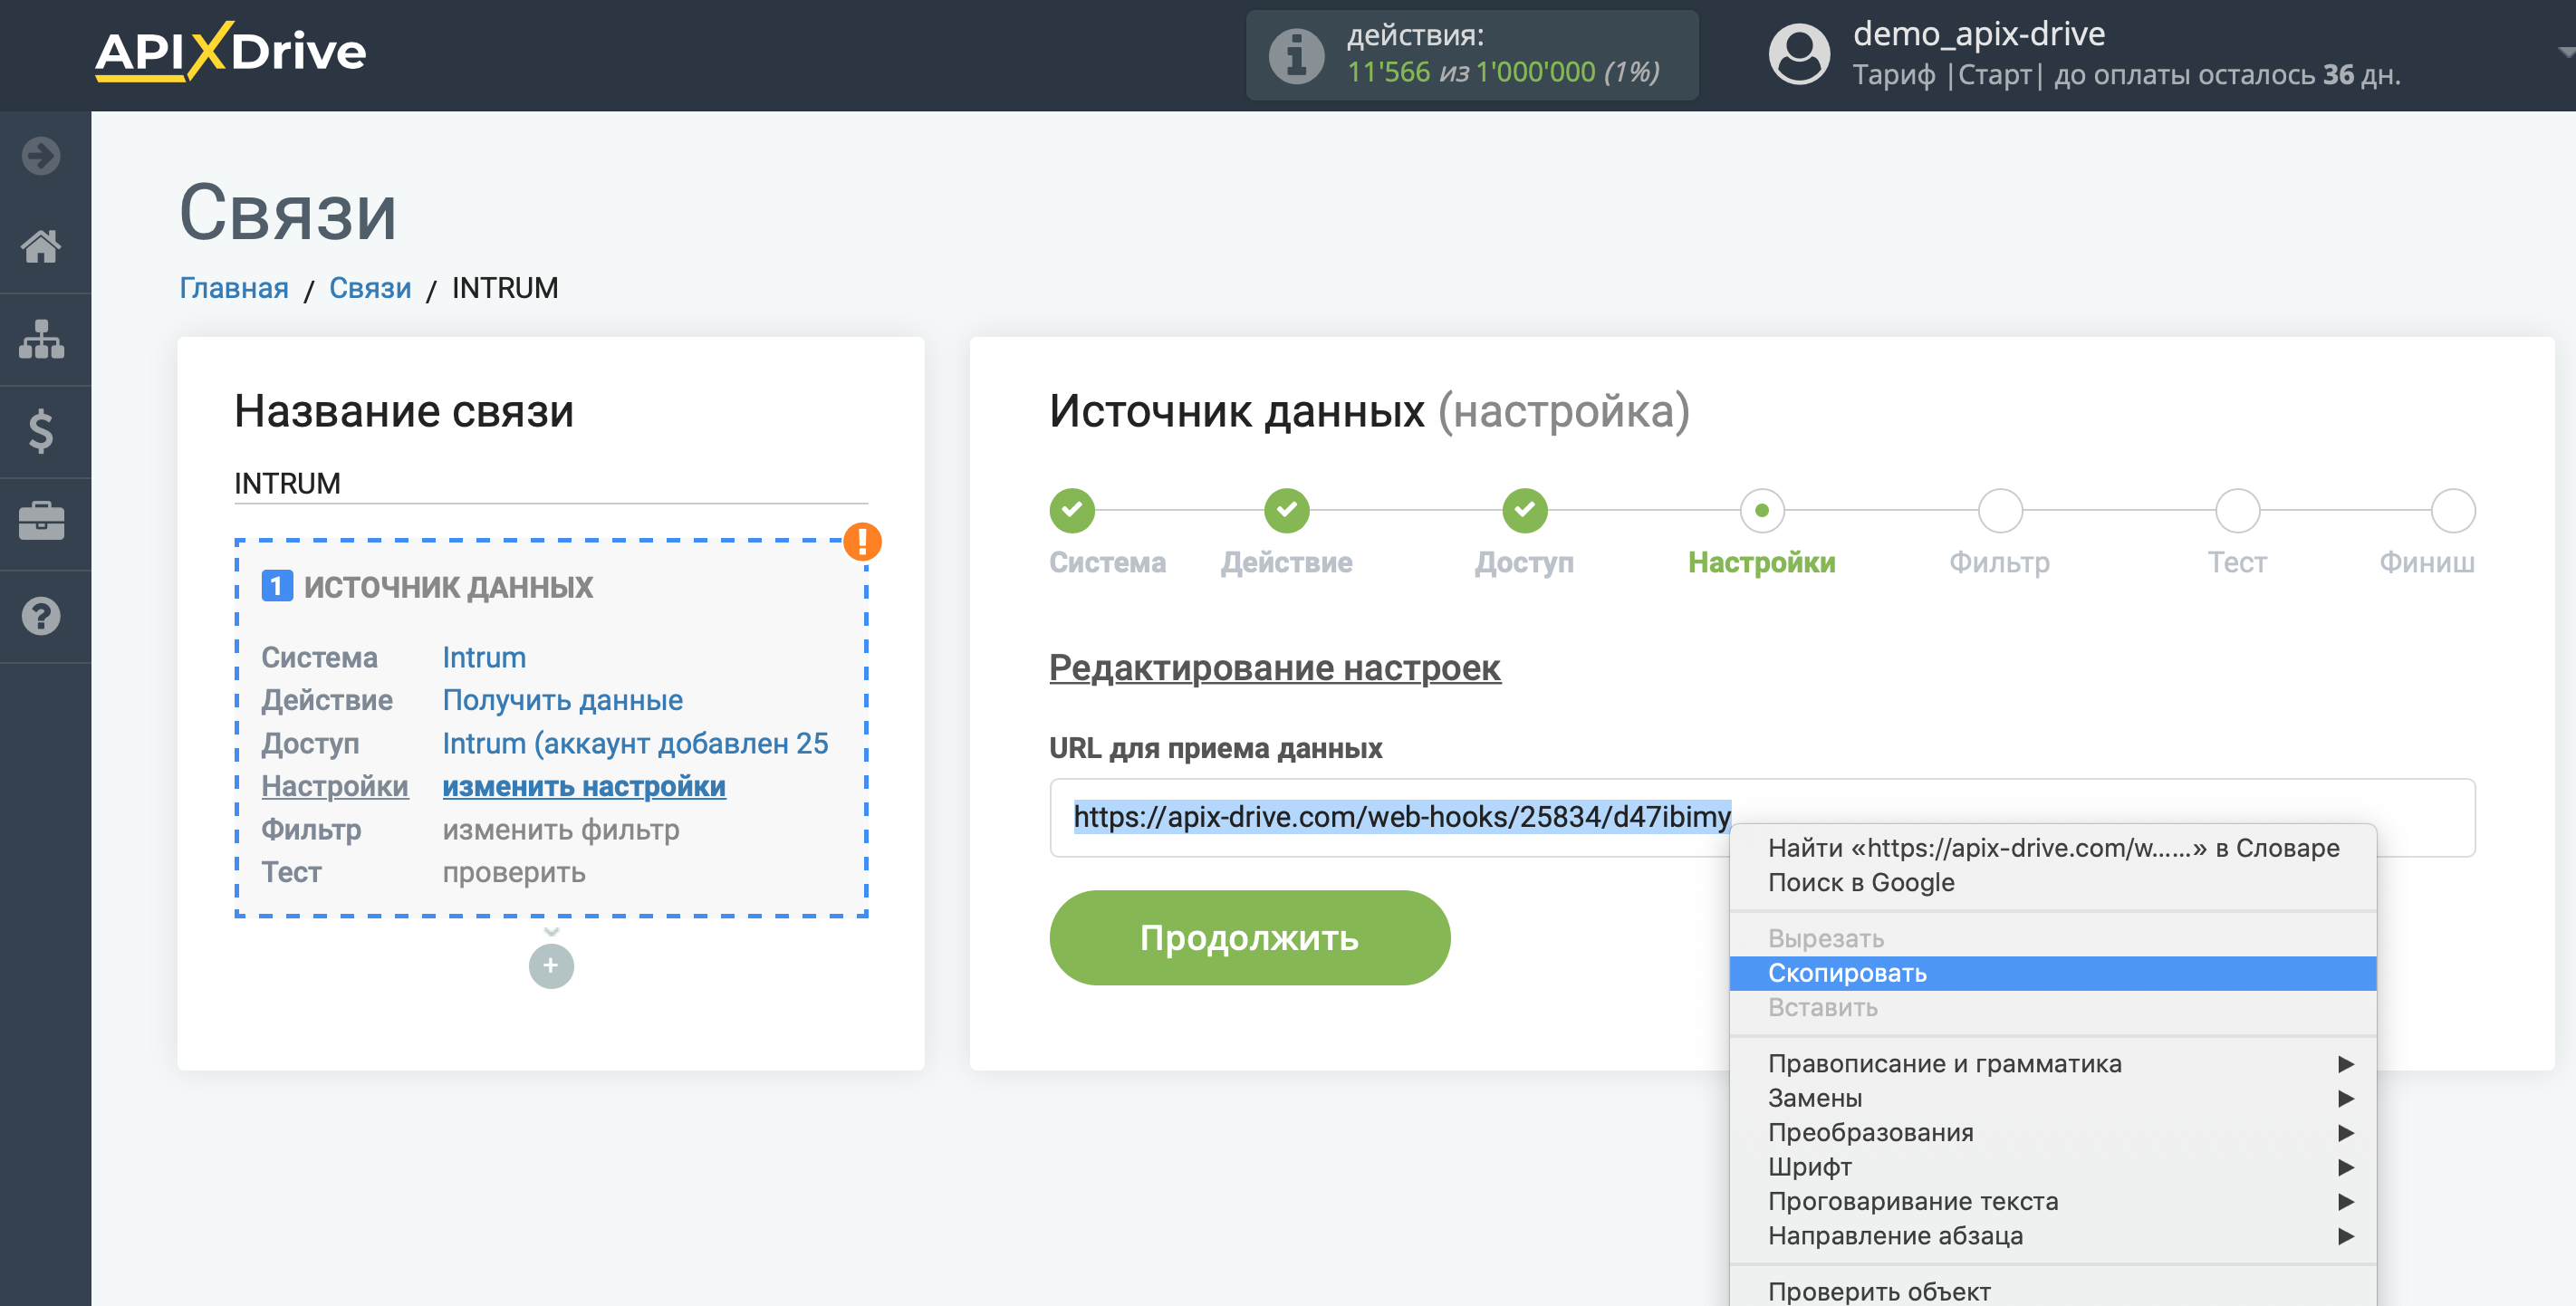2576x1306 pixels.
Task: Choose Проверить объект in context menu
Action: 2052,1290
